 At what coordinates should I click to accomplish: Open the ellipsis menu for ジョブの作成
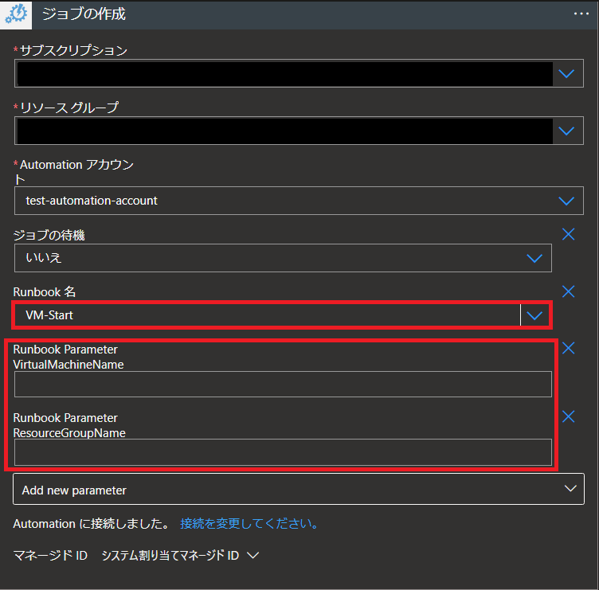click(581, 14)
